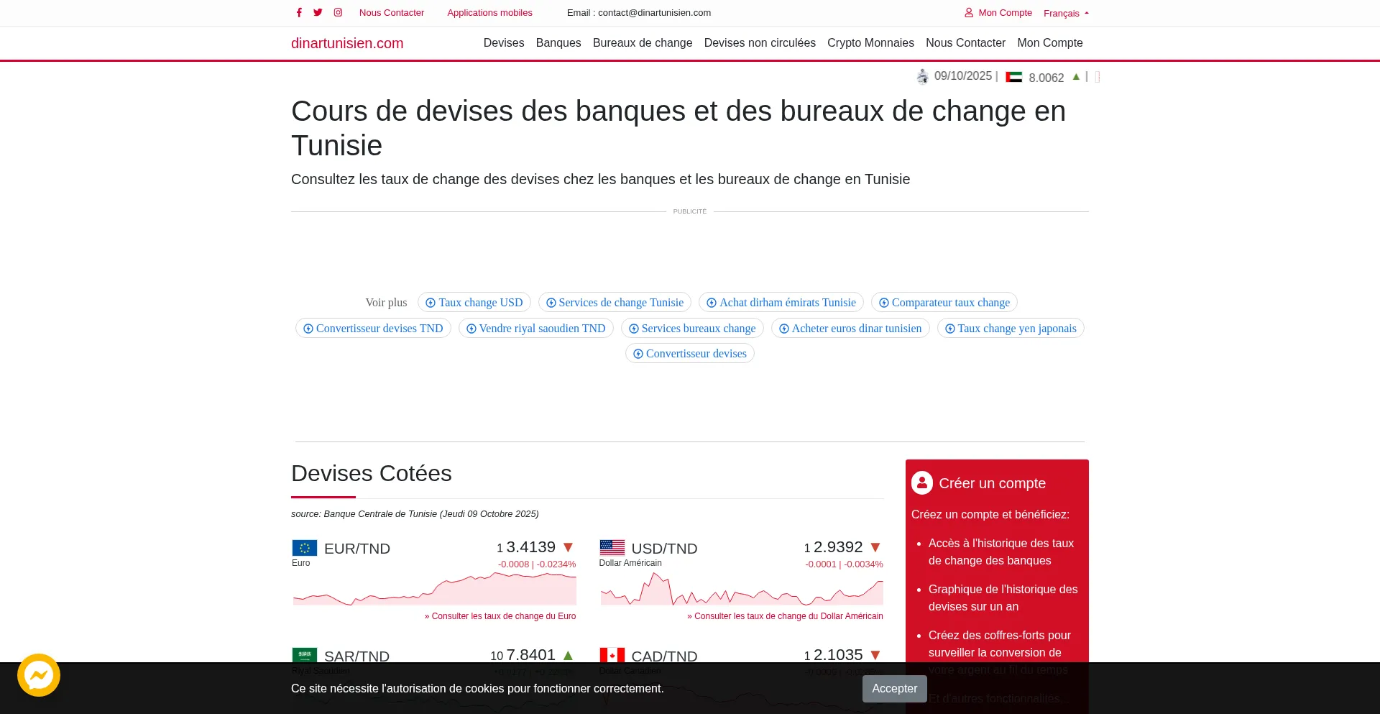The height and width of the screenshot is (714, 1380).
Task: Open the Banques menu
Action: [558, 43]
